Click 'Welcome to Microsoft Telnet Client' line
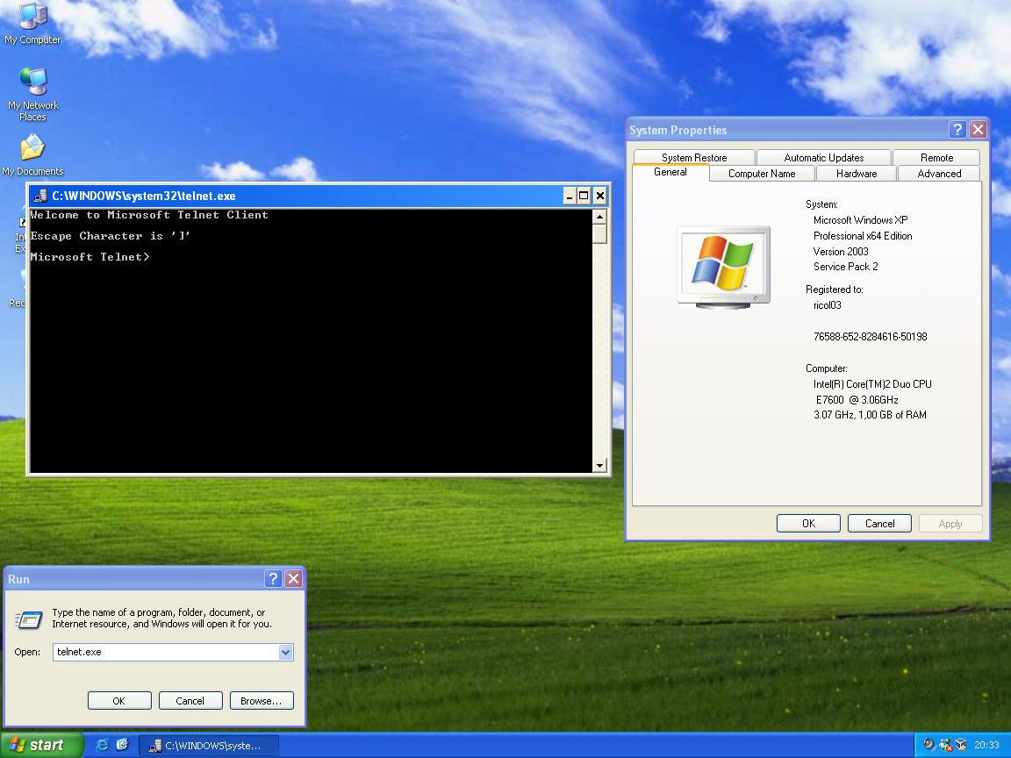Viewport: 1011px width, 758px height. 149,215
